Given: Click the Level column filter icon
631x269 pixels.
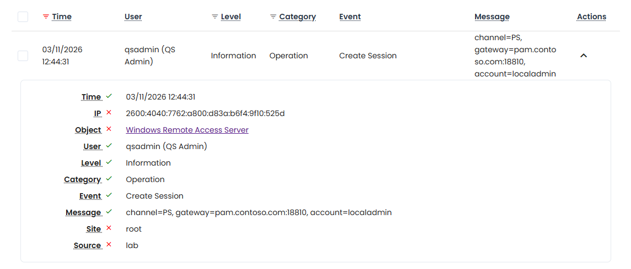Looking at the screenshot, I should pyautogui.click(x=215, y=17).
